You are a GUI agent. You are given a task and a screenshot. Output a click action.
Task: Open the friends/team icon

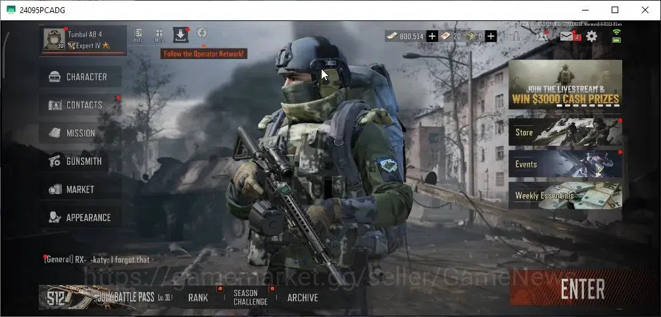[541, 36]
